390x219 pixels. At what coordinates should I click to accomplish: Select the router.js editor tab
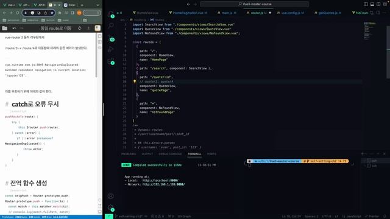258,13
